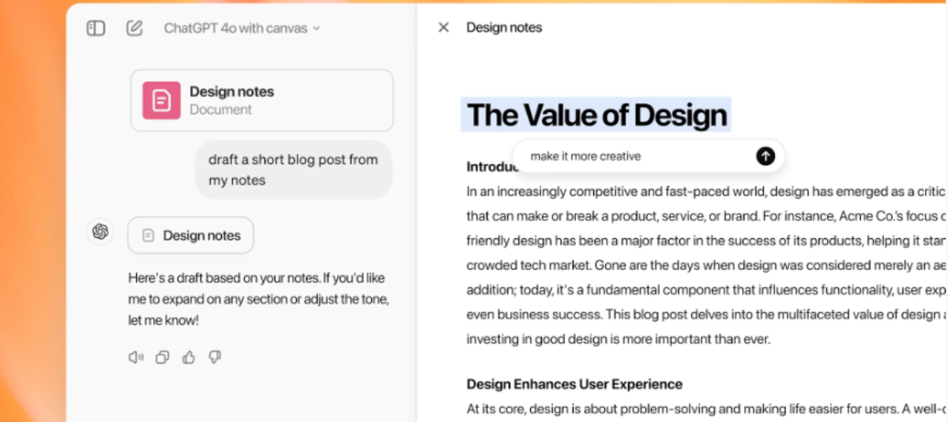
Task: Close the Design notes canvas
Action: click(443, 28)
